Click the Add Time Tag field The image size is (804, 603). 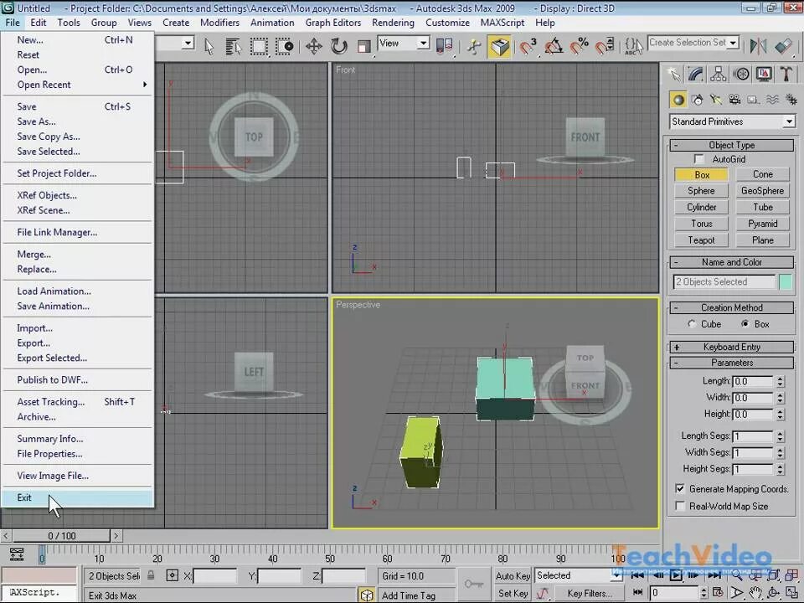pos(416,595)
